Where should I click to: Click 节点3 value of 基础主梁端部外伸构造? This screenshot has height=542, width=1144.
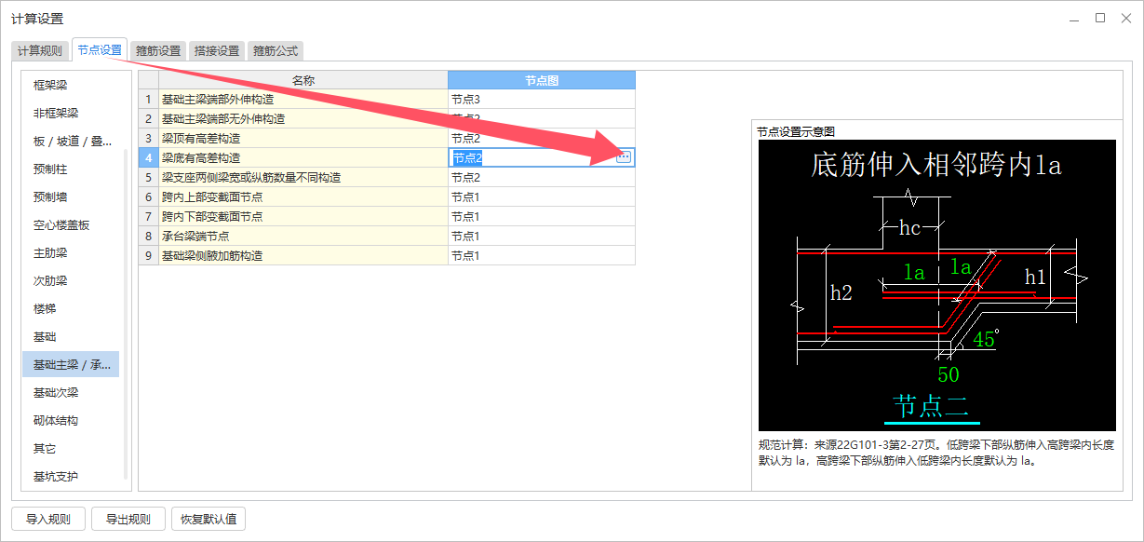[542, 99]
